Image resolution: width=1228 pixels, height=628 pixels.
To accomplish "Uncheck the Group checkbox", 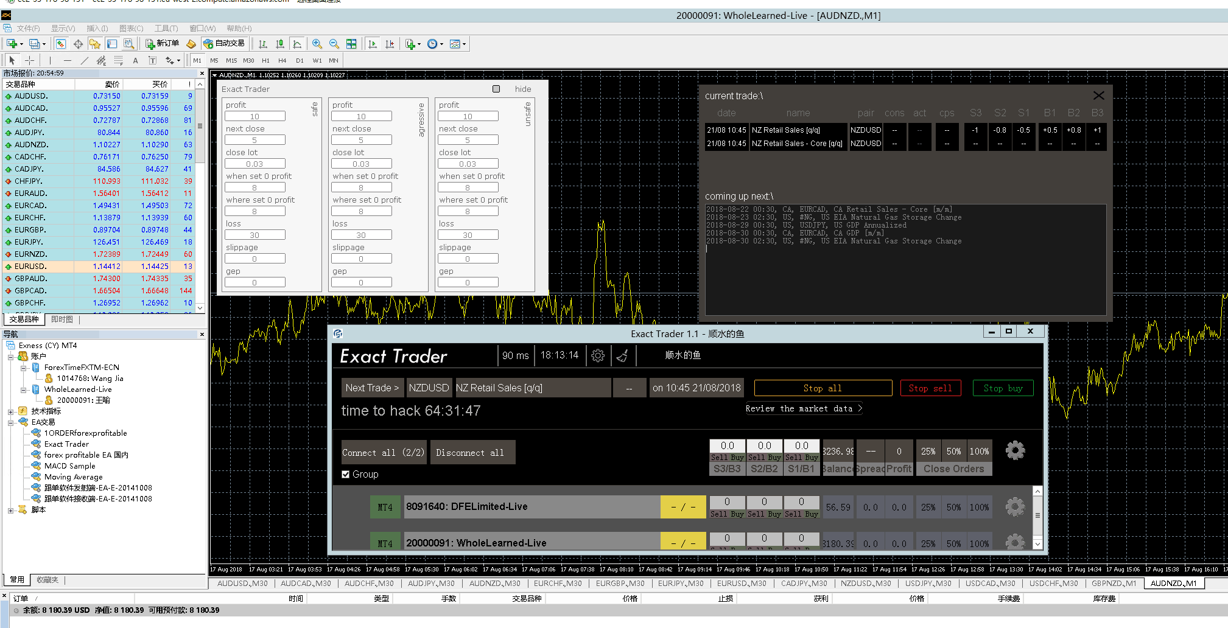I will click(346, 475).
